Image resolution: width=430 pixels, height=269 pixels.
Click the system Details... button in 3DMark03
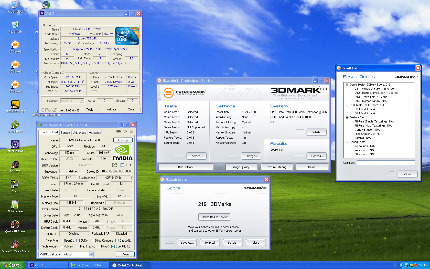[x=317, y=132]
